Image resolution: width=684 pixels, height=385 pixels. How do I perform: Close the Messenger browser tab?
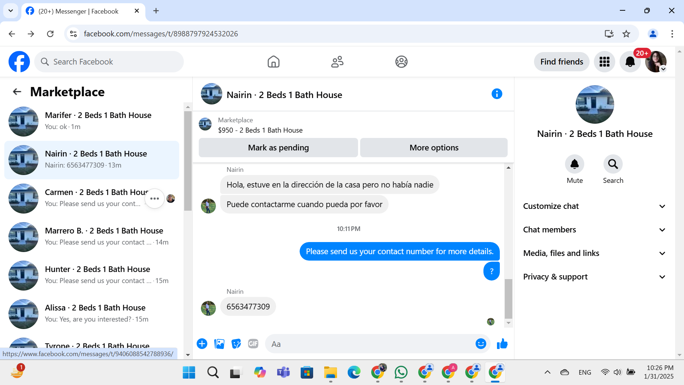click(137, 11)
